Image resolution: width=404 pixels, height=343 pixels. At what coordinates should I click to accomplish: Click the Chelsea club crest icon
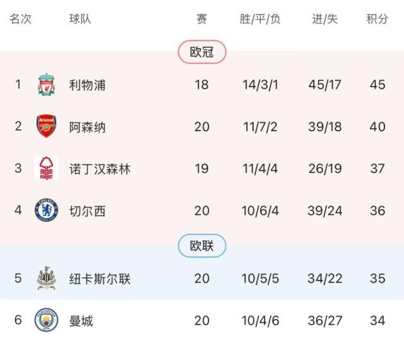click(46, 211)
